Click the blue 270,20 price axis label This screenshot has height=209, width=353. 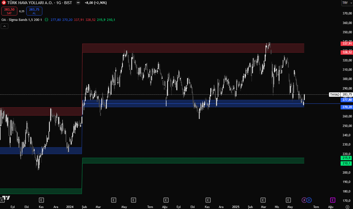(346, 107)
